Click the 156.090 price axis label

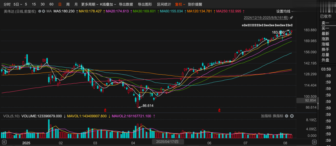[310, 52]
